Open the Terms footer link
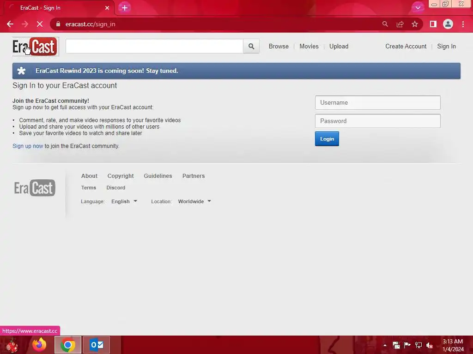473x354 pixels. click(88, 188)
